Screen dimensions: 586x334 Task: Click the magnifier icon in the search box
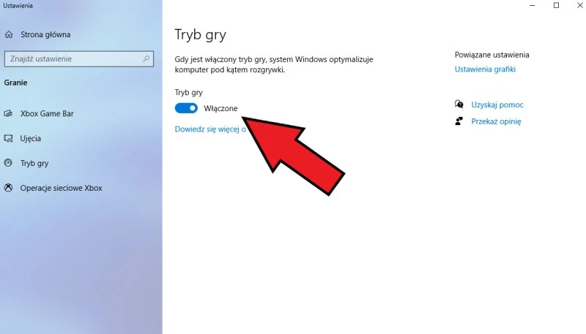tap(146, 58)
